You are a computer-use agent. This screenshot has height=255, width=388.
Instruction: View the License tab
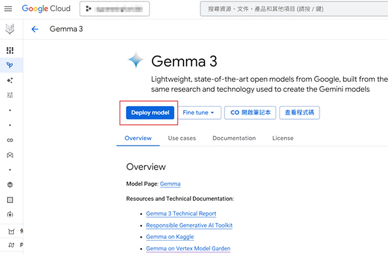(283, 138)
